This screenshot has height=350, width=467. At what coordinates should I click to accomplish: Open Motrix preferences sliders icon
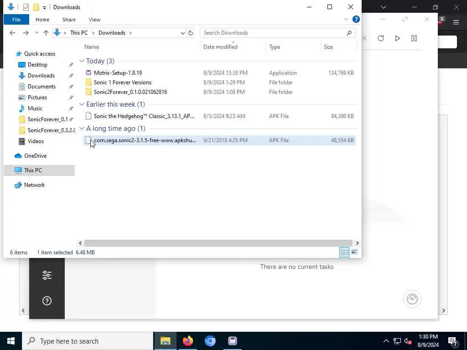click(47, 275)
